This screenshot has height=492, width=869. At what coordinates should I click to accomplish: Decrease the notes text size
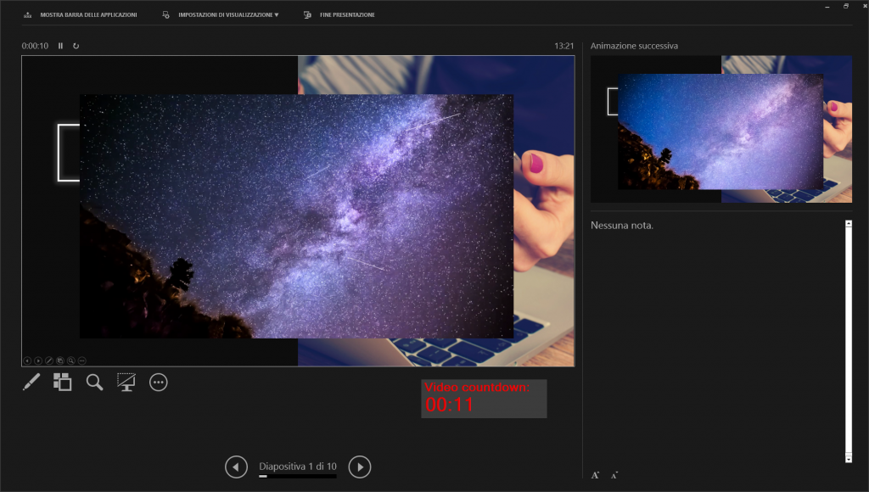[x=614, y=475]
